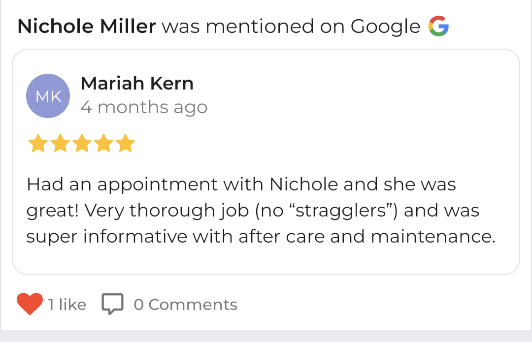Click the MK avatar circle
This screenshot has height=342, width=532.
(48, 96)
